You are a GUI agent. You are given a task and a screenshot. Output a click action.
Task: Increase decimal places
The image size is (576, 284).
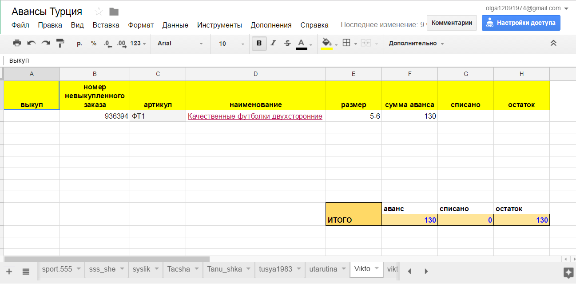pos(121,44)
